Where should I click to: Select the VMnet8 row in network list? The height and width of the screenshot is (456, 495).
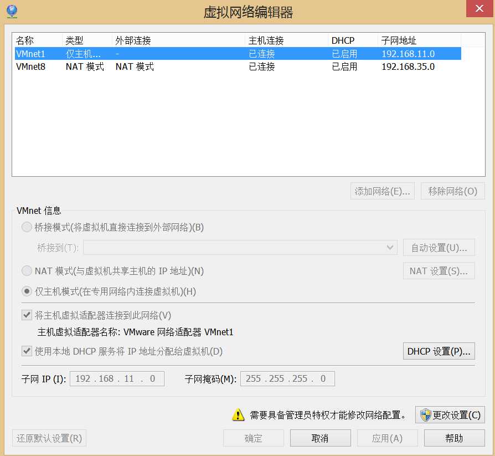[x=238, y=66]
